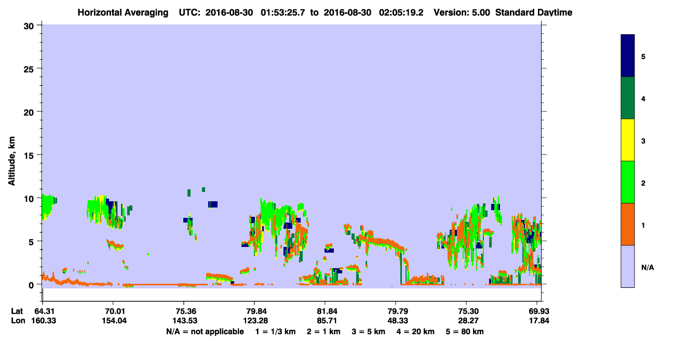This screenshot has width=675, height=346.
Task: Click the 'Standard Daytime' title text
Action: click(x=534, y=12)
